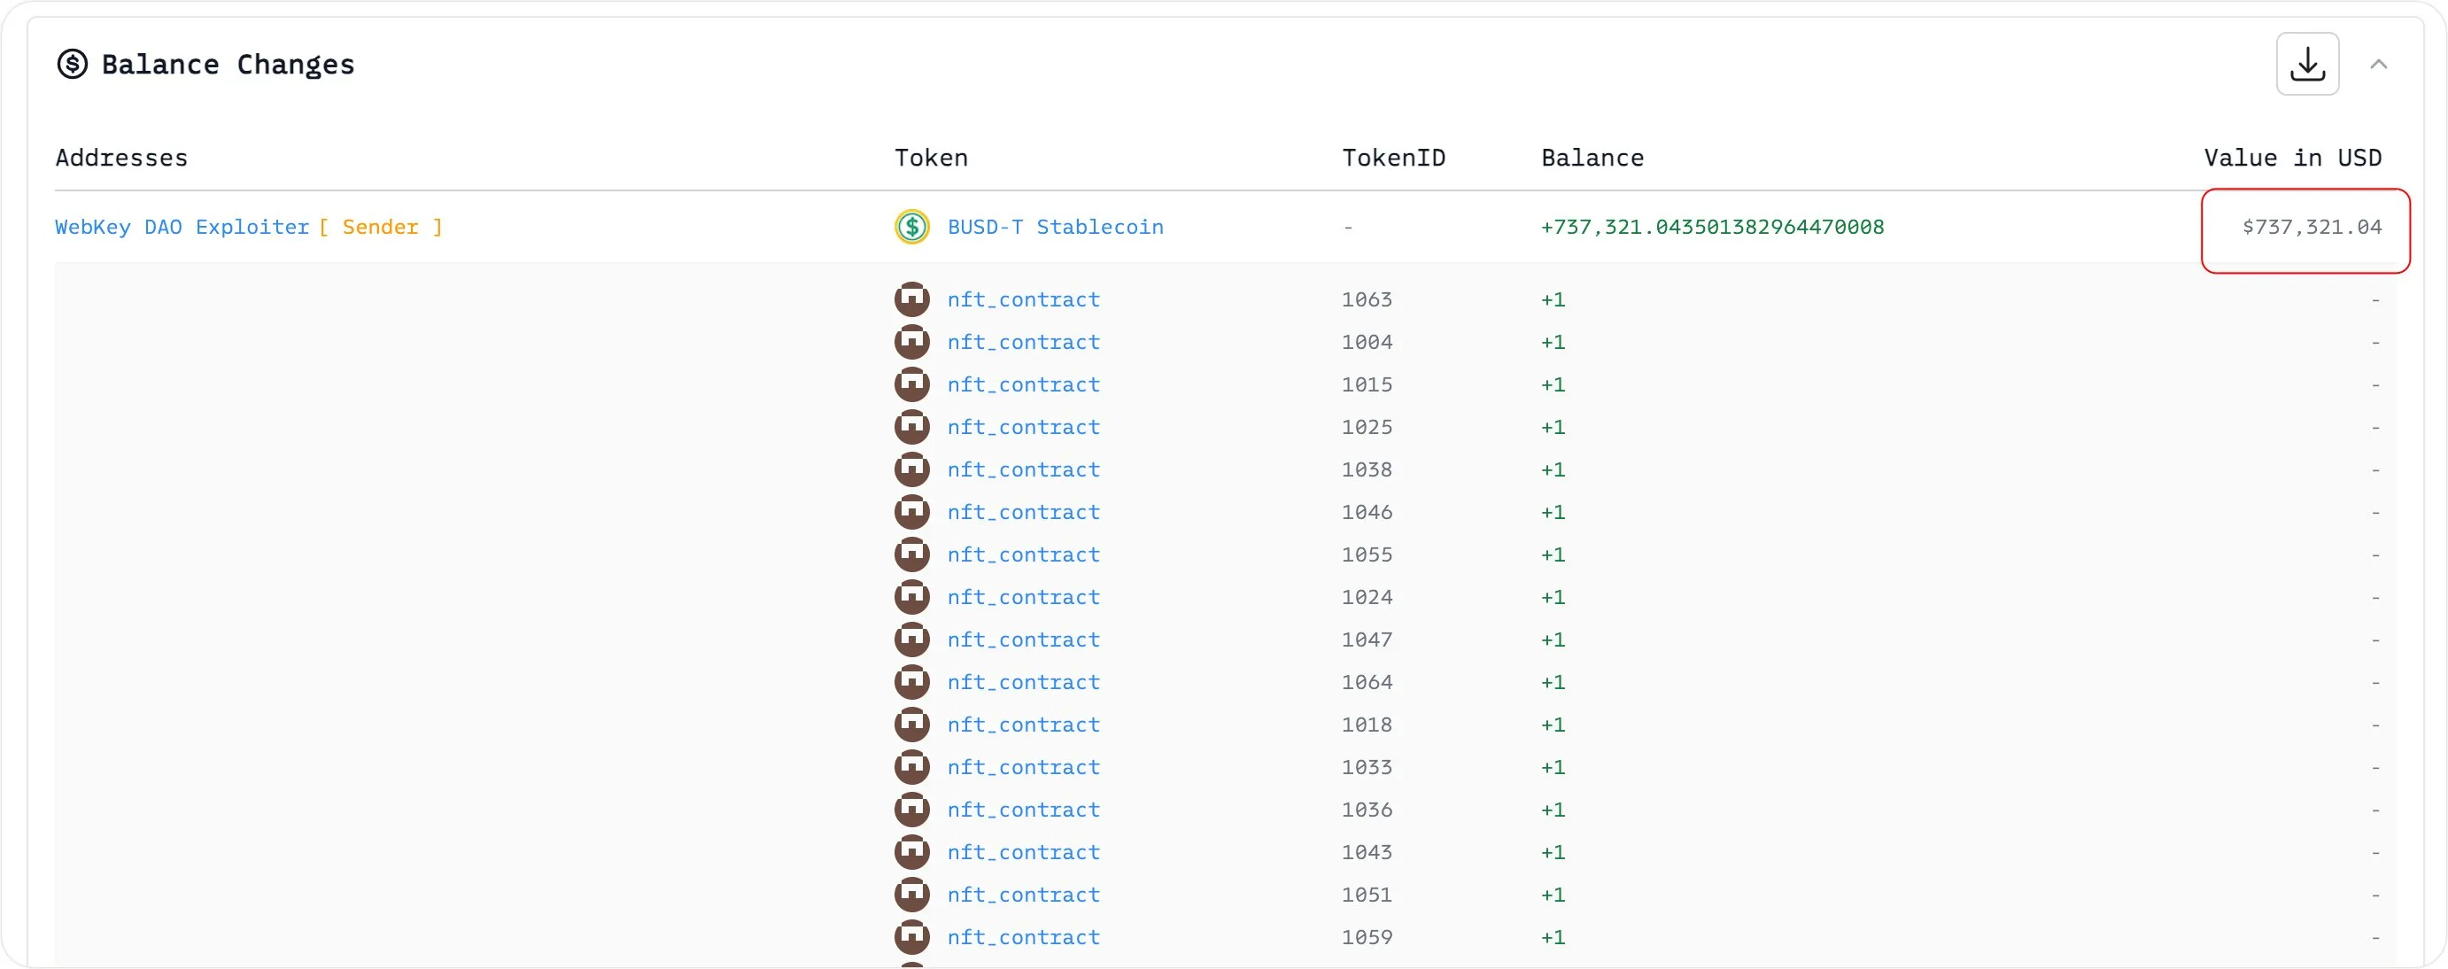
Task: Click nft_contract icon for token 1047
Action: pyautogui.click(x=911, y=640)
